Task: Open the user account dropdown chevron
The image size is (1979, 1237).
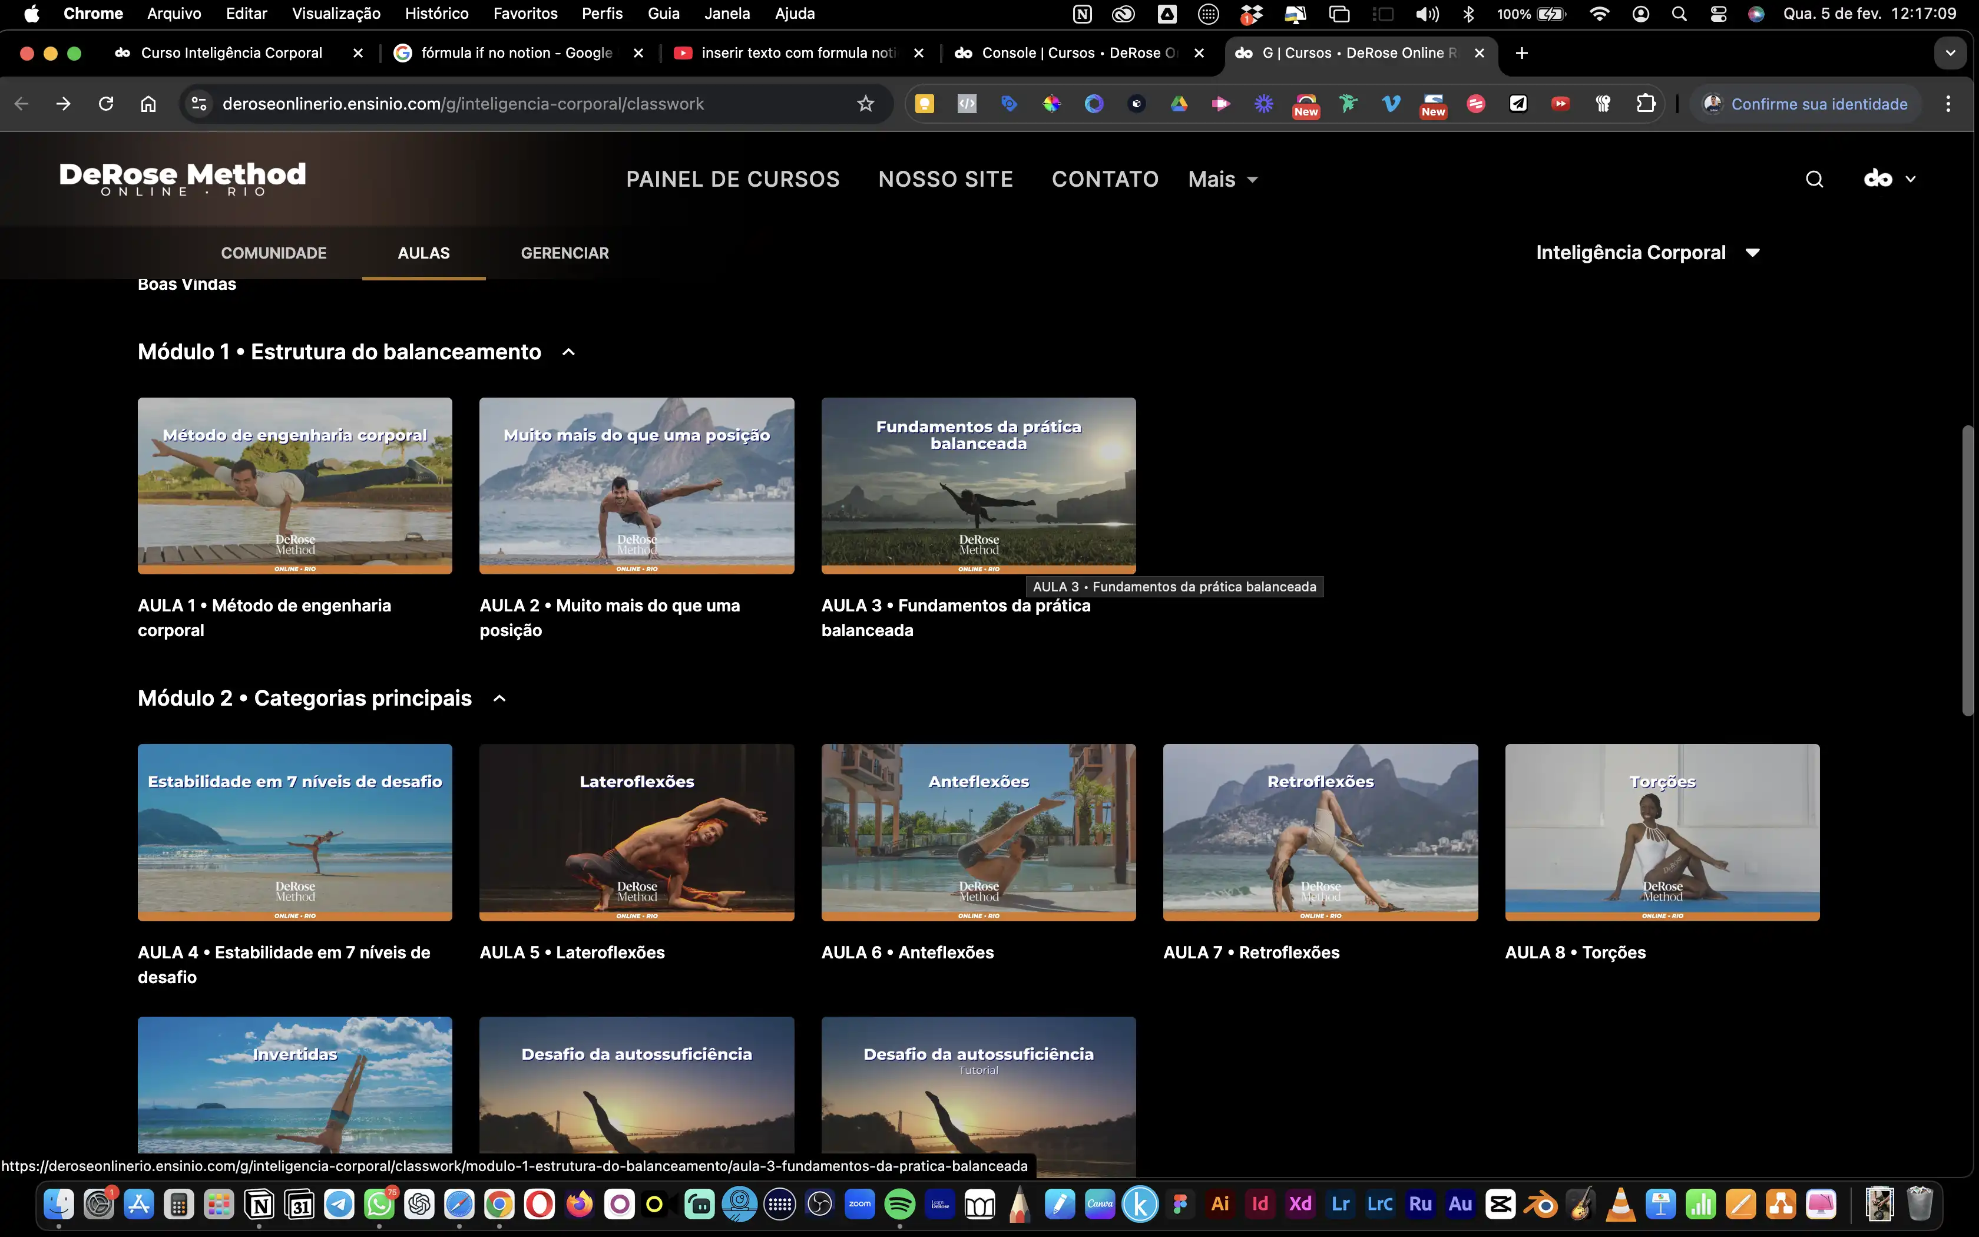Action: 1910,179
